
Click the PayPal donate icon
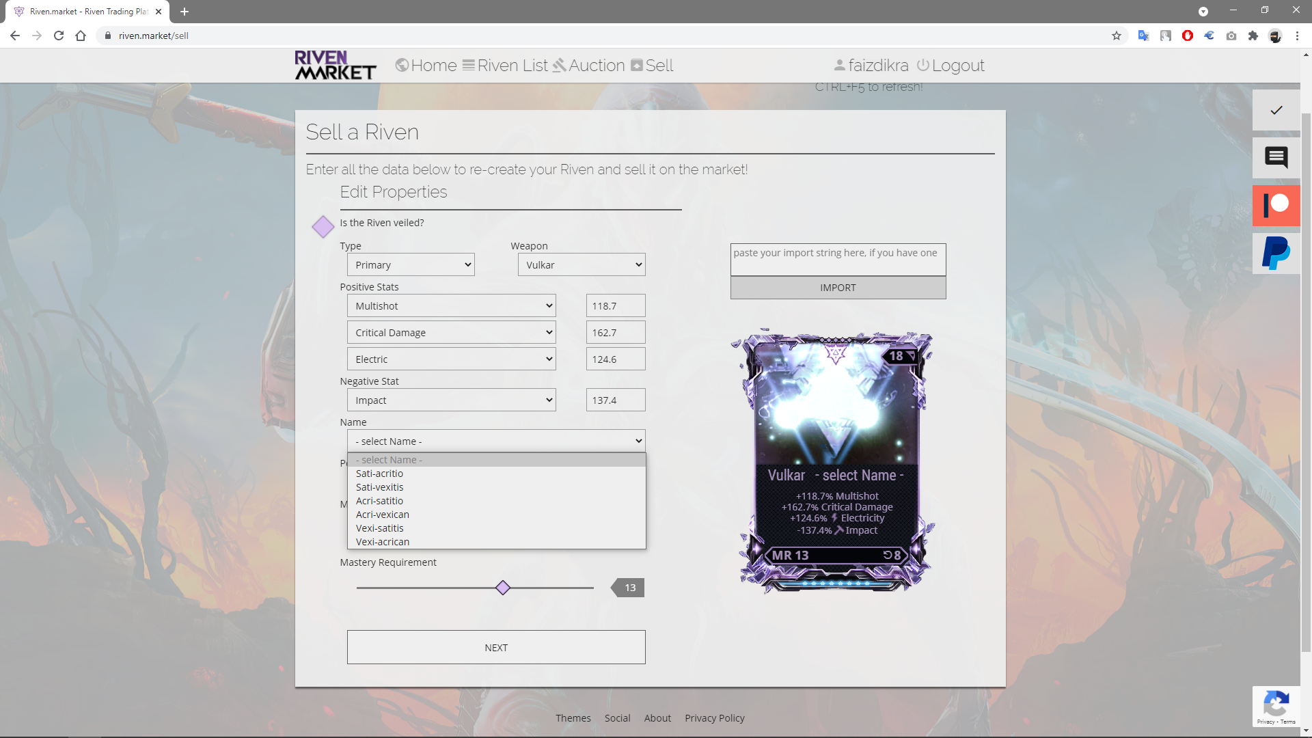(1276, 254)
